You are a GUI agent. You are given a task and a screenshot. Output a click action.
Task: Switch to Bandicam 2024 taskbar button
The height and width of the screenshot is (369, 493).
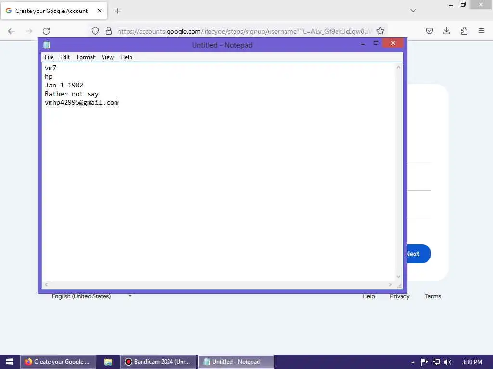(x=158, y=362)
